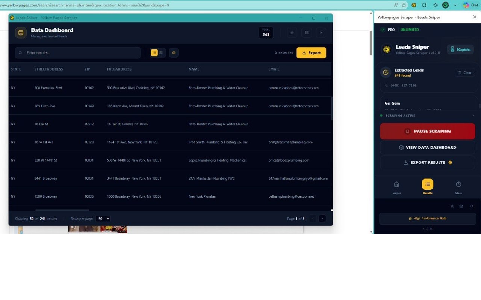Click name Fred Smith Plumbing & Heating Co., Inc.

tap(218, 142)
